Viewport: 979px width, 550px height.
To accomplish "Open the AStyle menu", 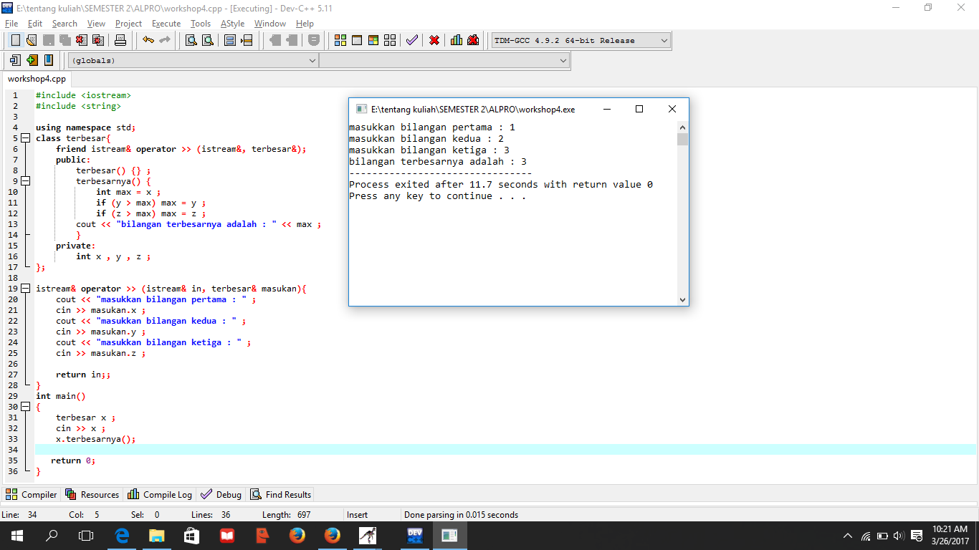I will click(x=232, y=23).
